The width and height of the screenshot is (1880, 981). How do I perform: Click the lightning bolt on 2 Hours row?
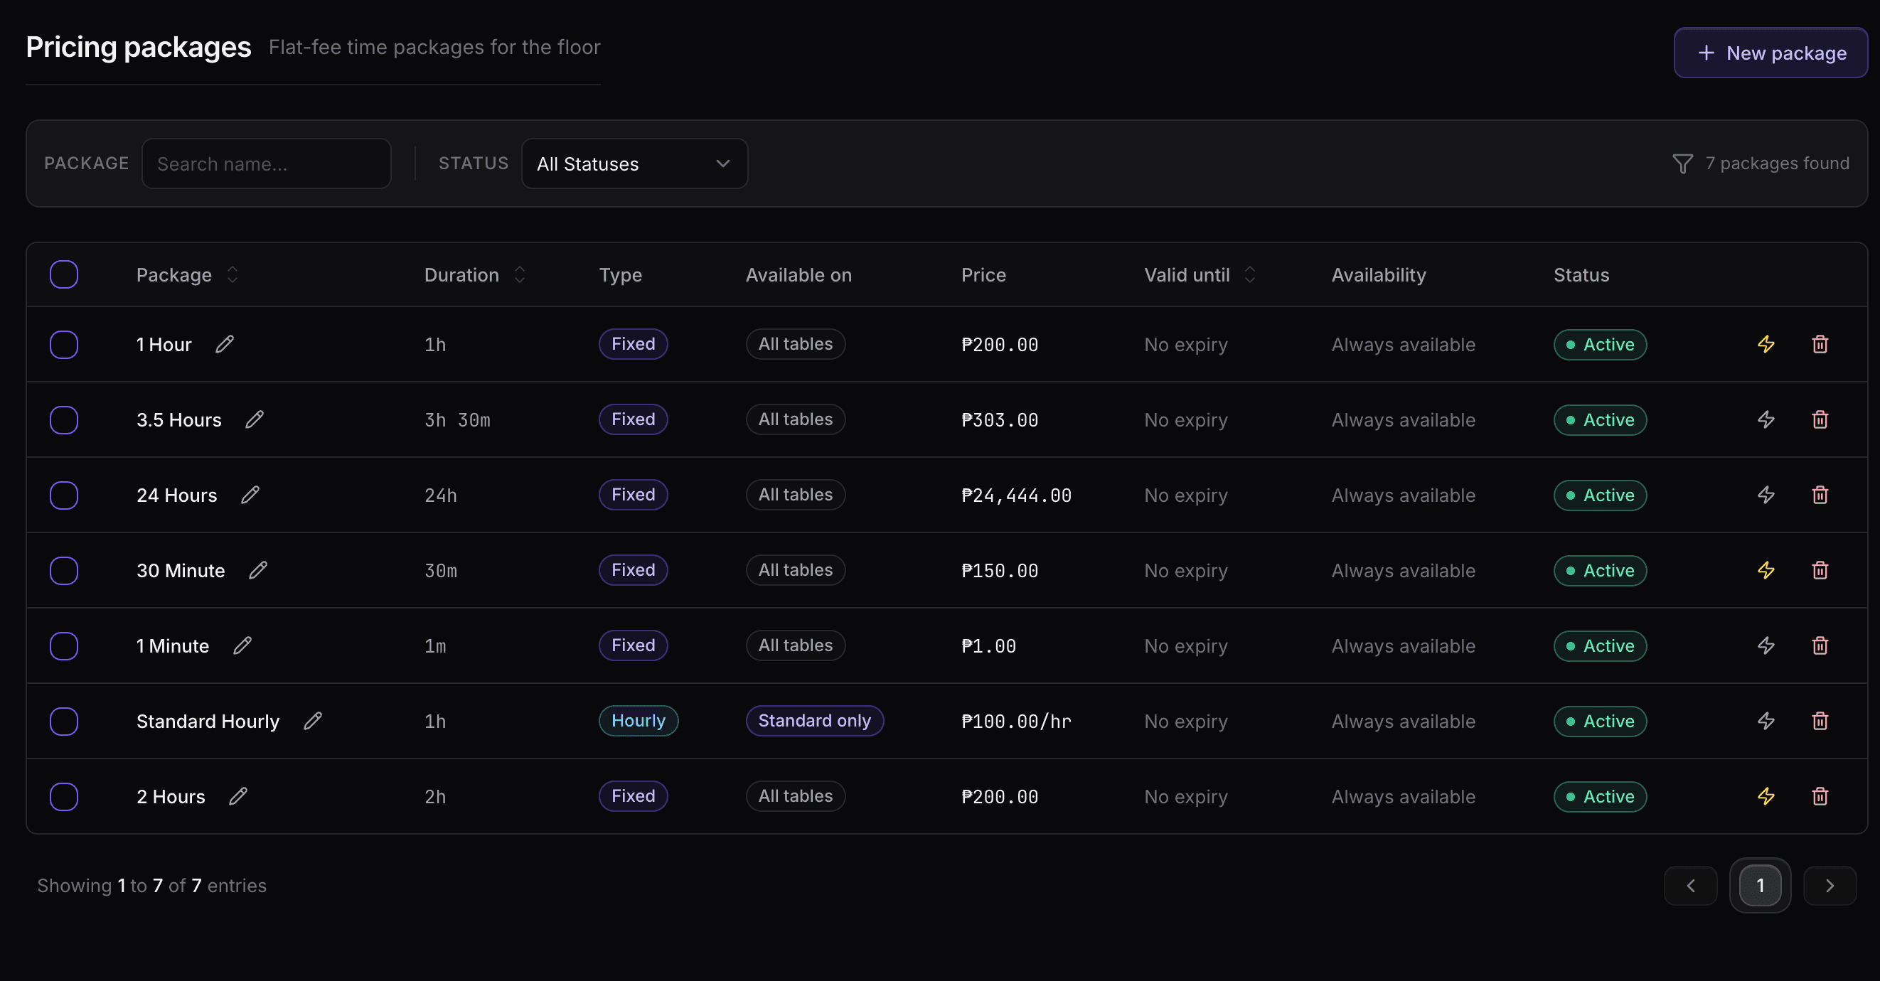tap(1766, 795)
